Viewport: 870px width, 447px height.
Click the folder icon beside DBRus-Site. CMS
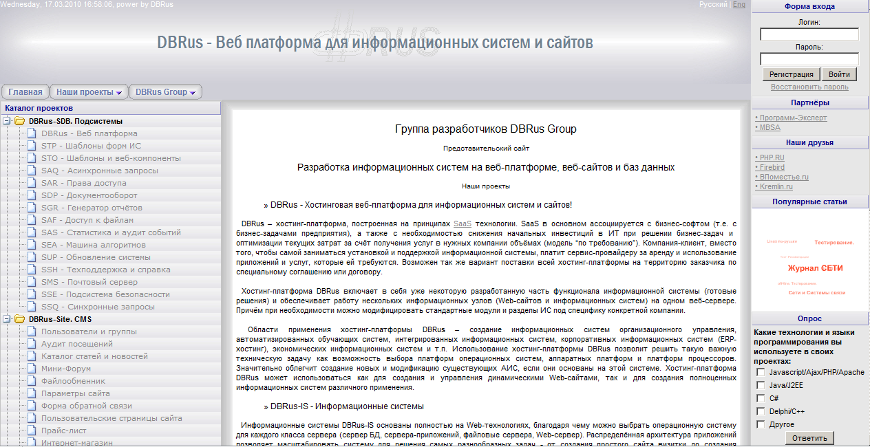coord(18,320)
